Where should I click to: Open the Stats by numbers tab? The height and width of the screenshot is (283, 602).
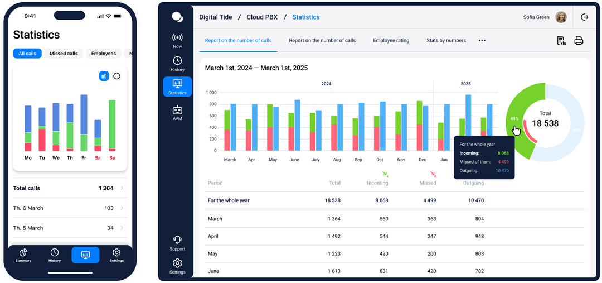coord(446,41)
